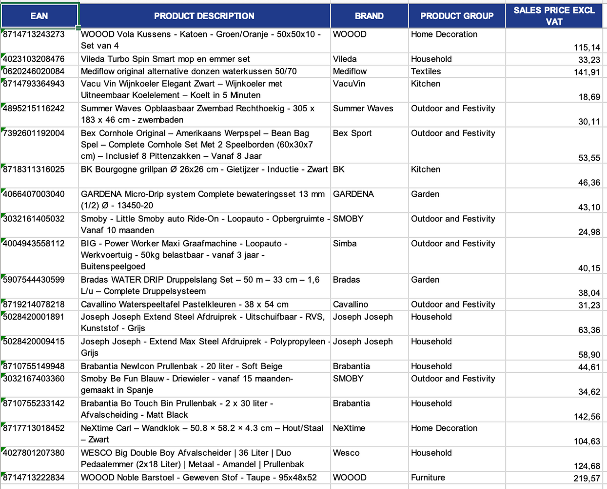Click the GARDENA brand cell
The width and height of the screenshot is (607, 489).
pyautogui.click(x=369, y=200)
